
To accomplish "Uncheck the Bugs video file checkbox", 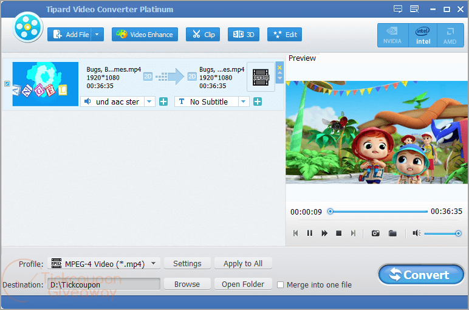I will pyautogui.click(x=7, y=84).
